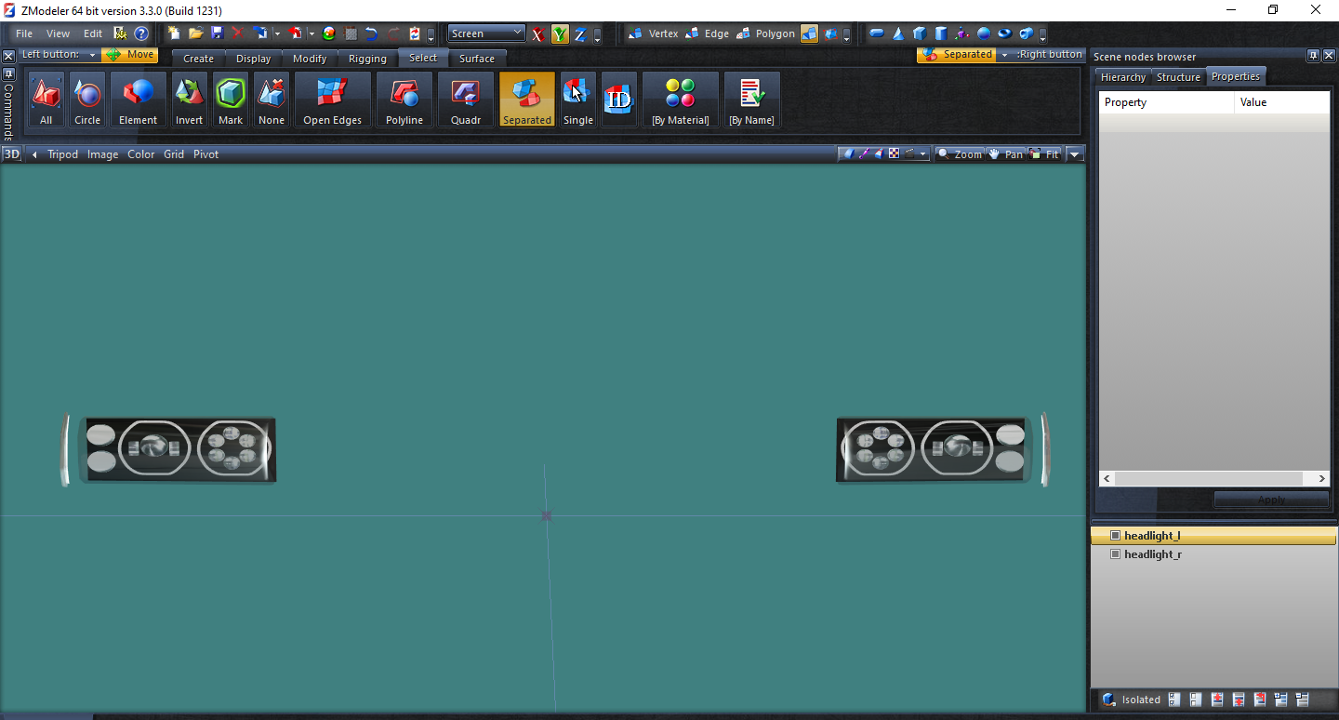Image resolution: width=1339 pixels, height=720 pixels.
Task: Open the Hierarchy tab in Scene nodes browser
Action: (x=1122, y=77)
